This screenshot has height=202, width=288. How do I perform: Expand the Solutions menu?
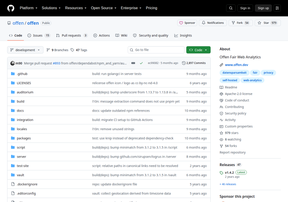51,8
